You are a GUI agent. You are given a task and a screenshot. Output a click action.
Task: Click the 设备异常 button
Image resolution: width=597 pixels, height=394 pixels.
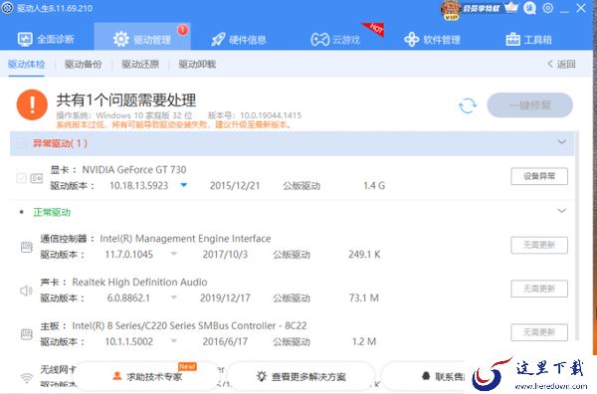[539, 176]
